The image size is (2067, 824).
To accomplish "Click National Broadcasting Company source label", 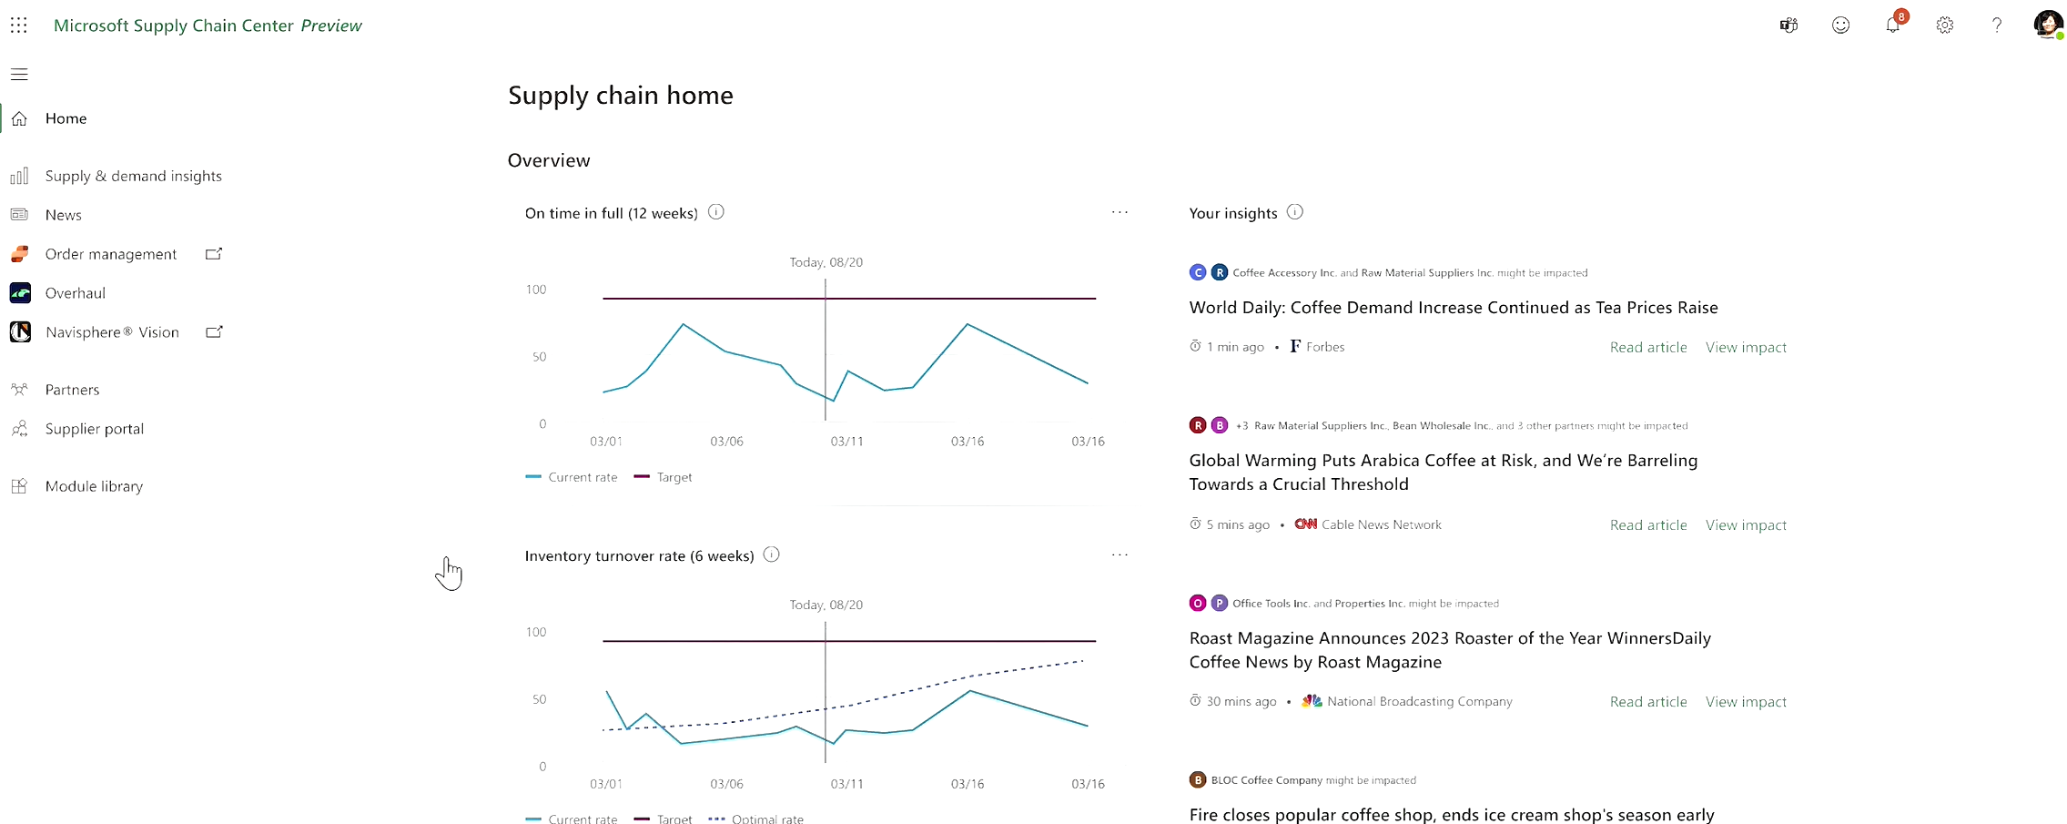I will click(1407, 701).
